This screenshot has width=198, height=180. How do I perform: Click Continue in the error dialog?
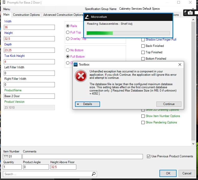coord(169,104)
